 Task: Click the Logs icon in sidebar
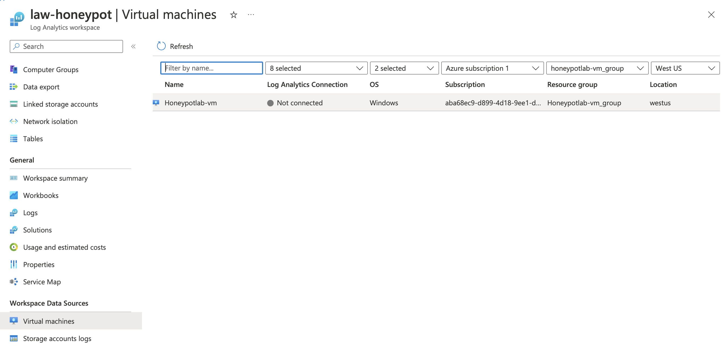(13, 213)
